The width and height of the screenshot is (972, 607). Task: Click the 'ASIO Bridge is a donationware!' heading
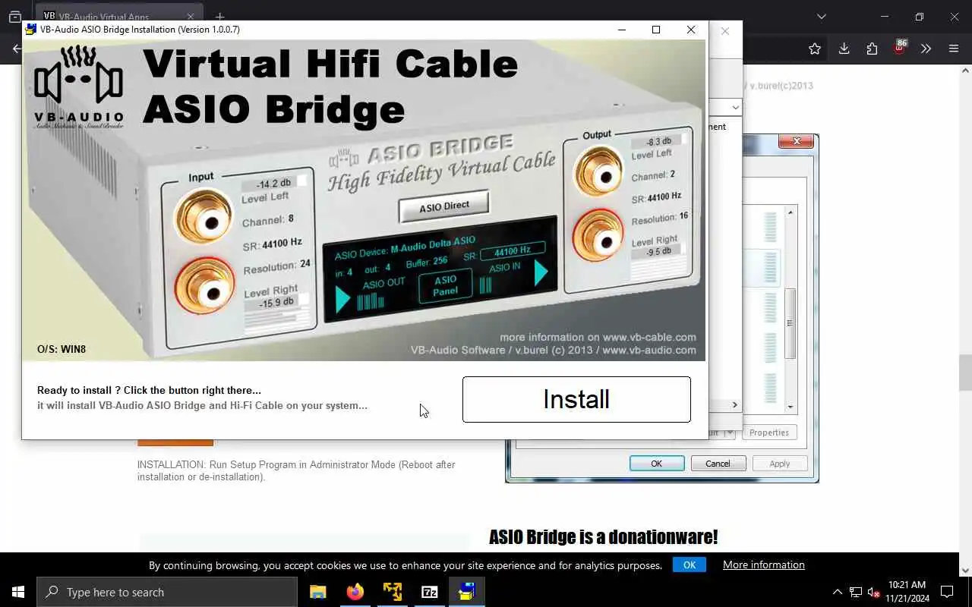[603, 537]
